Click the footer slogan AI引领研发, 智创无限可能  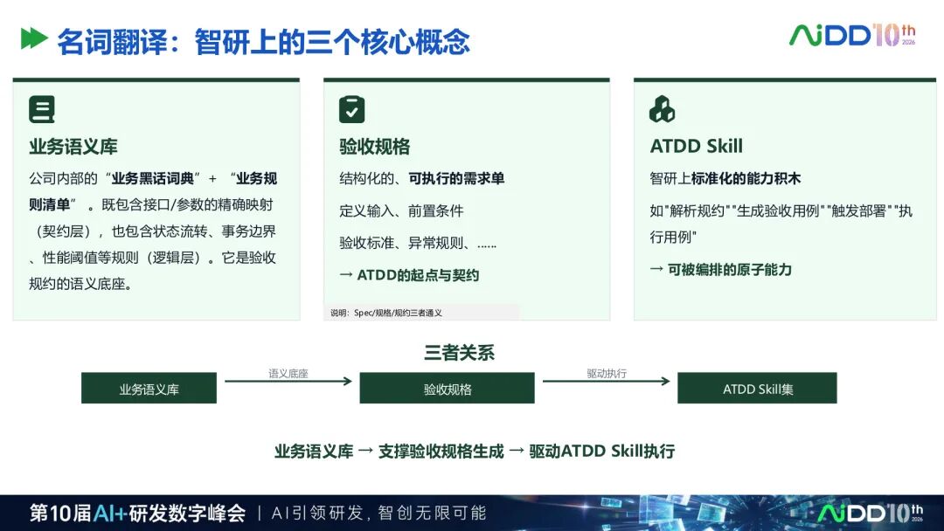(378, 513)
